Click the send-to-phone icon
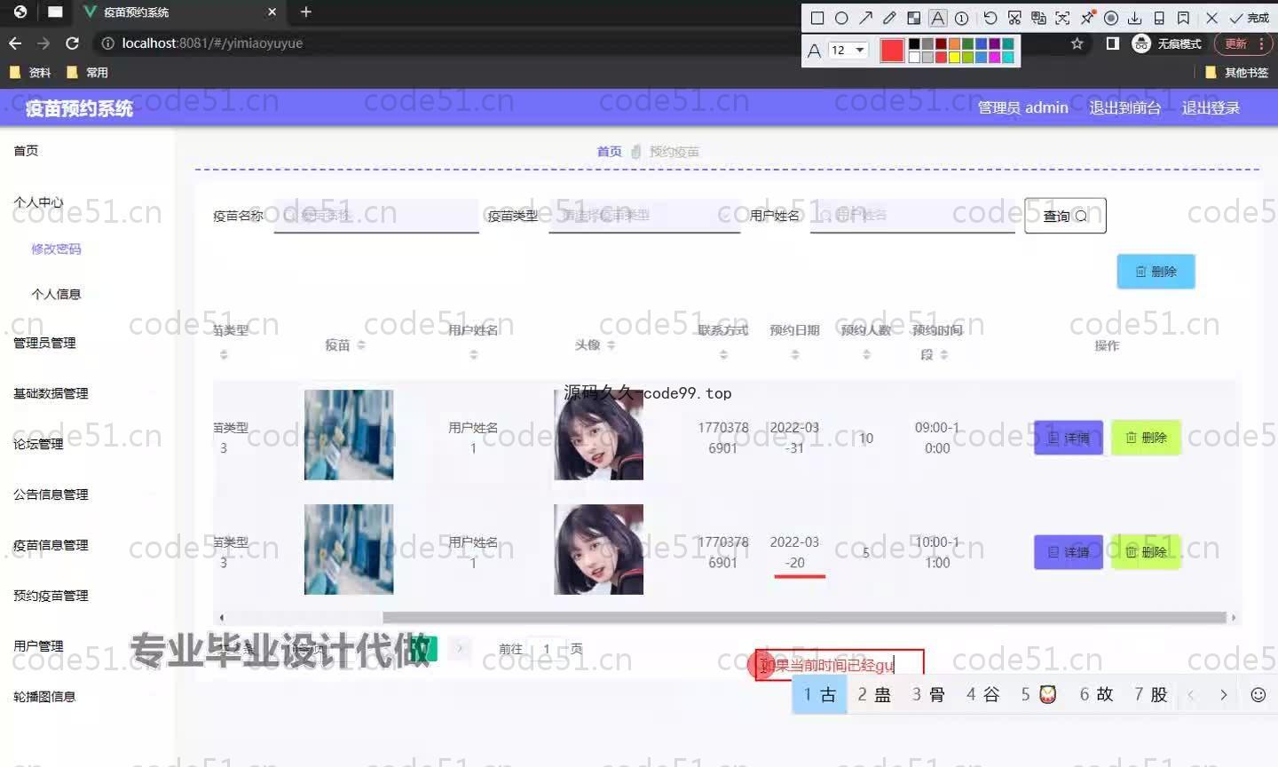1278x767 pixels. coord(1159,18)
